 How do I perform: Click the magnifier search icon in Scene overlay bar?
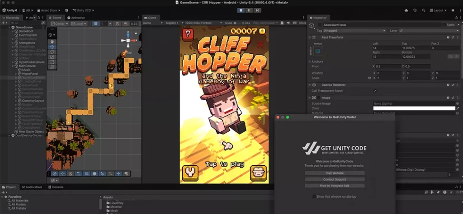(110, 174)
